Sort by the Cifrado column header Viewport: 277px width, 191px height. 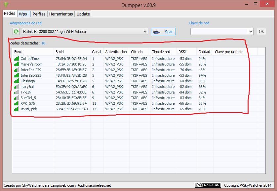point(140,52)
